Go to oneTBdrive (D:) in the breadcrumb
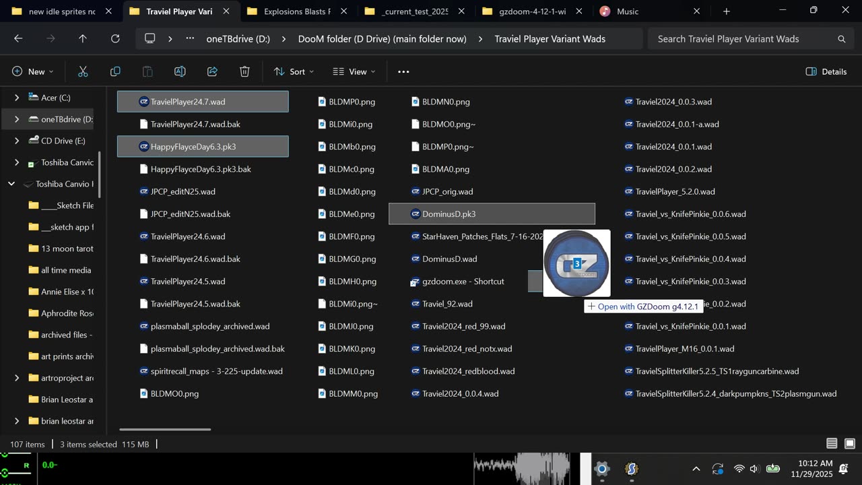 [x=238, y=39]
